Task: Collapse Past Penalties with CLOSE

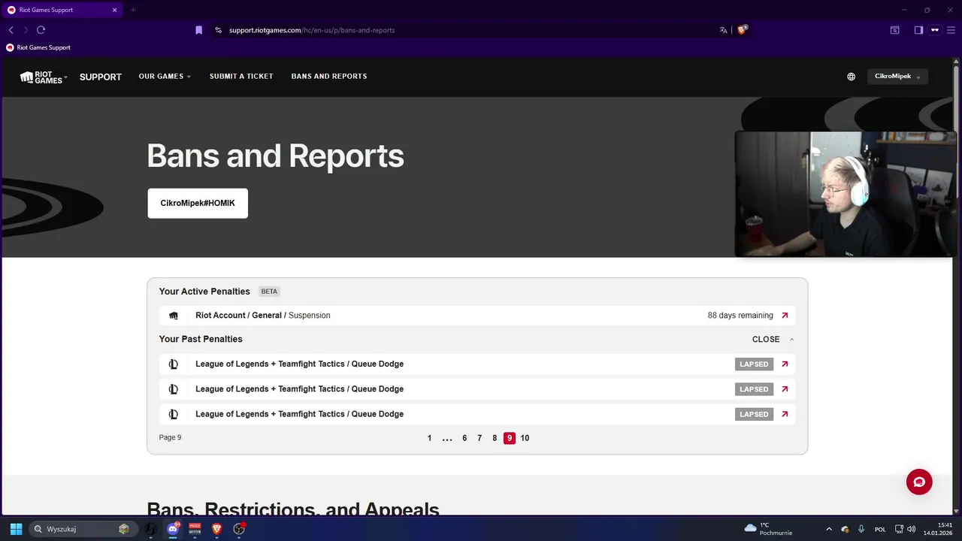Action: tap(773, 340)
